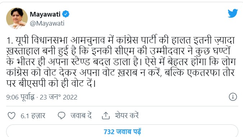Click the blue verified badge
This screenshot has height=137, width=243.
click(x=66, y=14)
